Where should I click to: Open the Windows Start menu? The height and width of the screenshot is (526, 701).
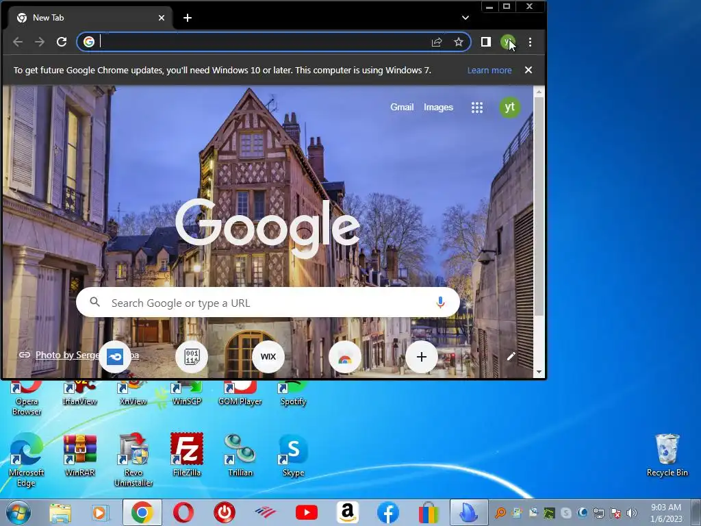click(x=18, y=512)
